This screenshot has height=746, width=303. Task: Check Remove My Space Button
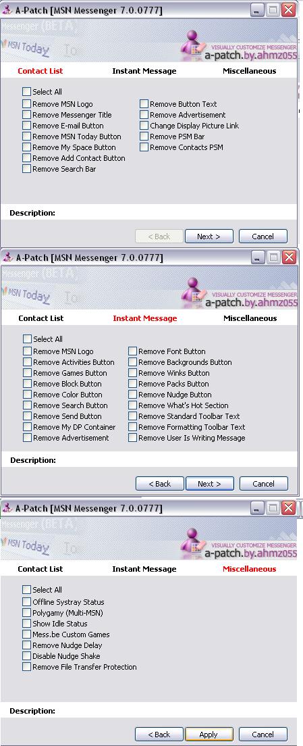point(26,147)
